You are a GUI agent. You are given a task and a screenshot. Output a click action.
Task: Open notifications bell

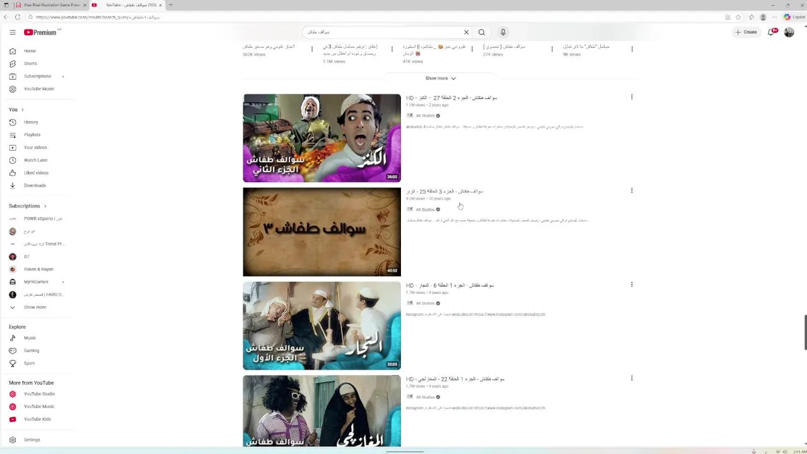coord(772,32)
